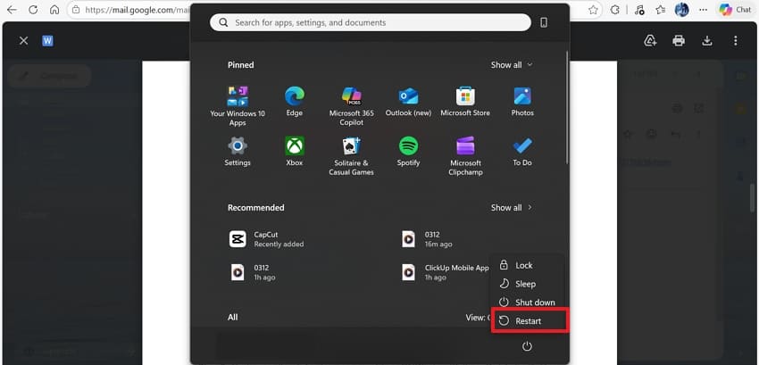
Task: Choose Shut down in the power menu
Action: [x=527, y=302]
